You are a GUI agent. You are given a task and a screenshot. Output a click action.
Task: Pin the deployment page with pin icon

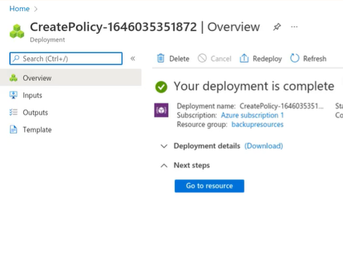[277, 27]
